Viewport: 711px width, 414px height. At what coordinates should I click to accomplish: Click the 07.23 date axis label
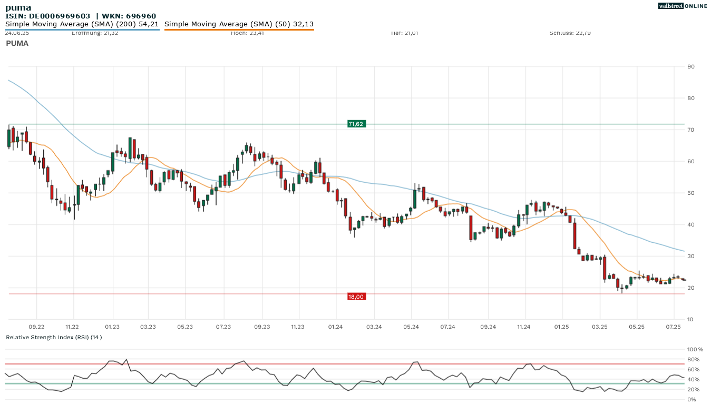click(x=223, y=327)
